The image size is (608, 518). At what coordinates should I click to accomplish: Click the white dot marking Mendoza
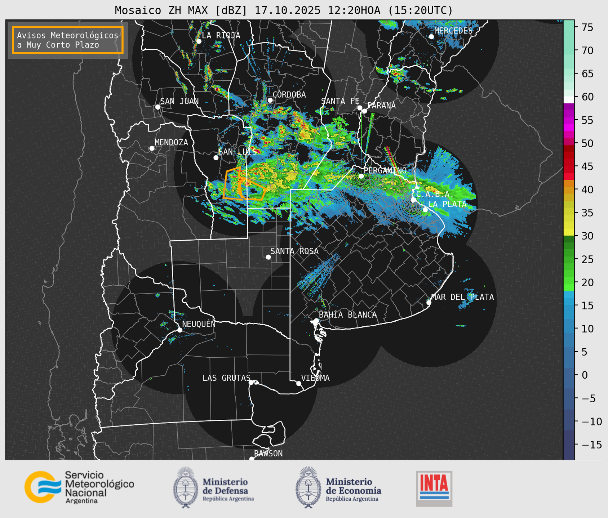pos(152,148)
